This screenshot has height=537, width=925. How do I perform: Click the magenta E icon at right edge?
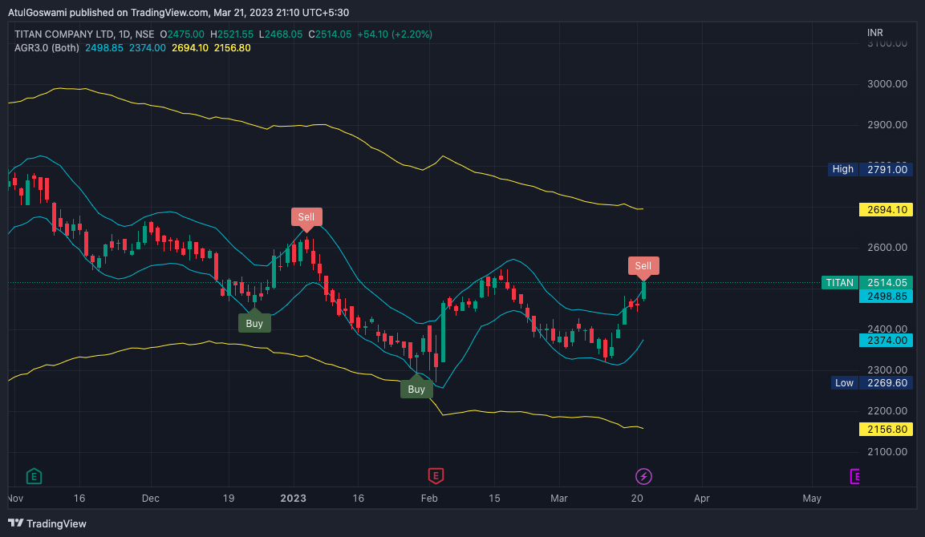(x=854, y=476)
